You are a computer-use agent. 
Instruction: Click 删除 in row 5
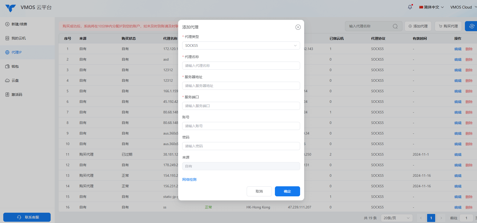(469, 91)
